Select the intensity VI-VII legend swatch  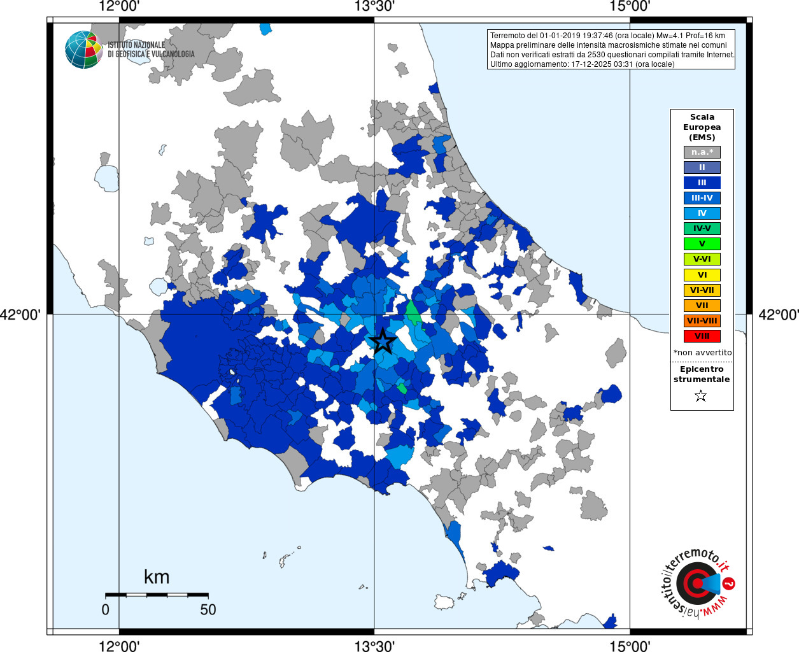click(702, 290)
